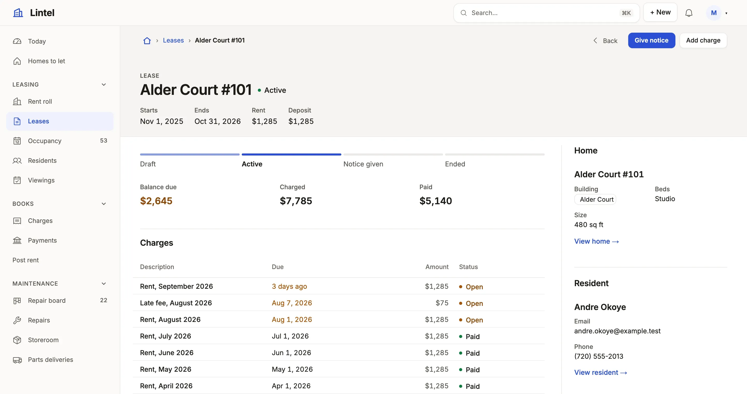The image size is (747, 394).
Task: Go Back using the Back link
Action: click(x=605, y=40)
